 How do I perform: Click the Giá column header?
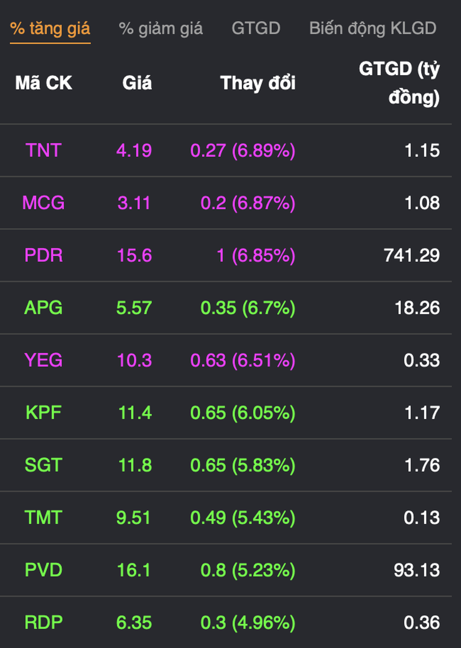[x=137, y=83]
